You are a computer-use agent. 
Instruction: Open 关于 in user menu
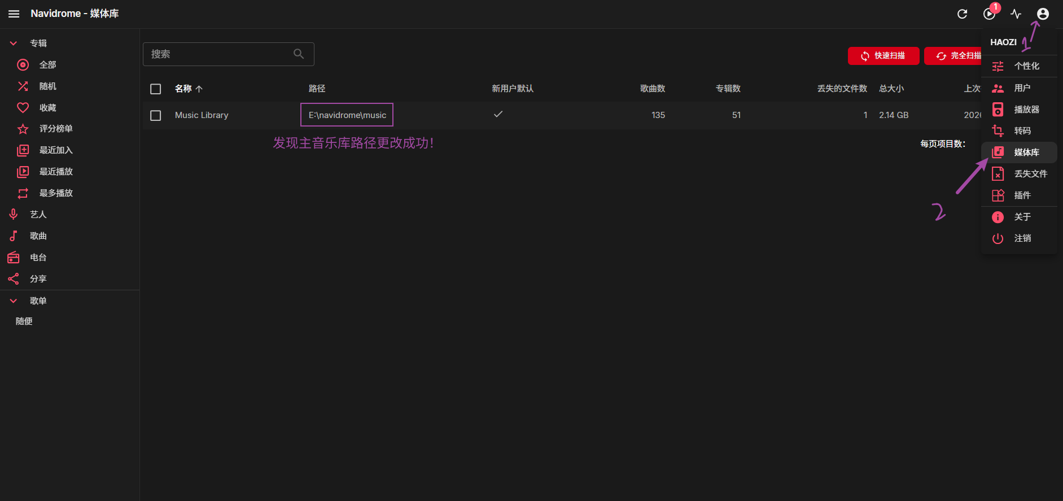(x=1019, y=217)
